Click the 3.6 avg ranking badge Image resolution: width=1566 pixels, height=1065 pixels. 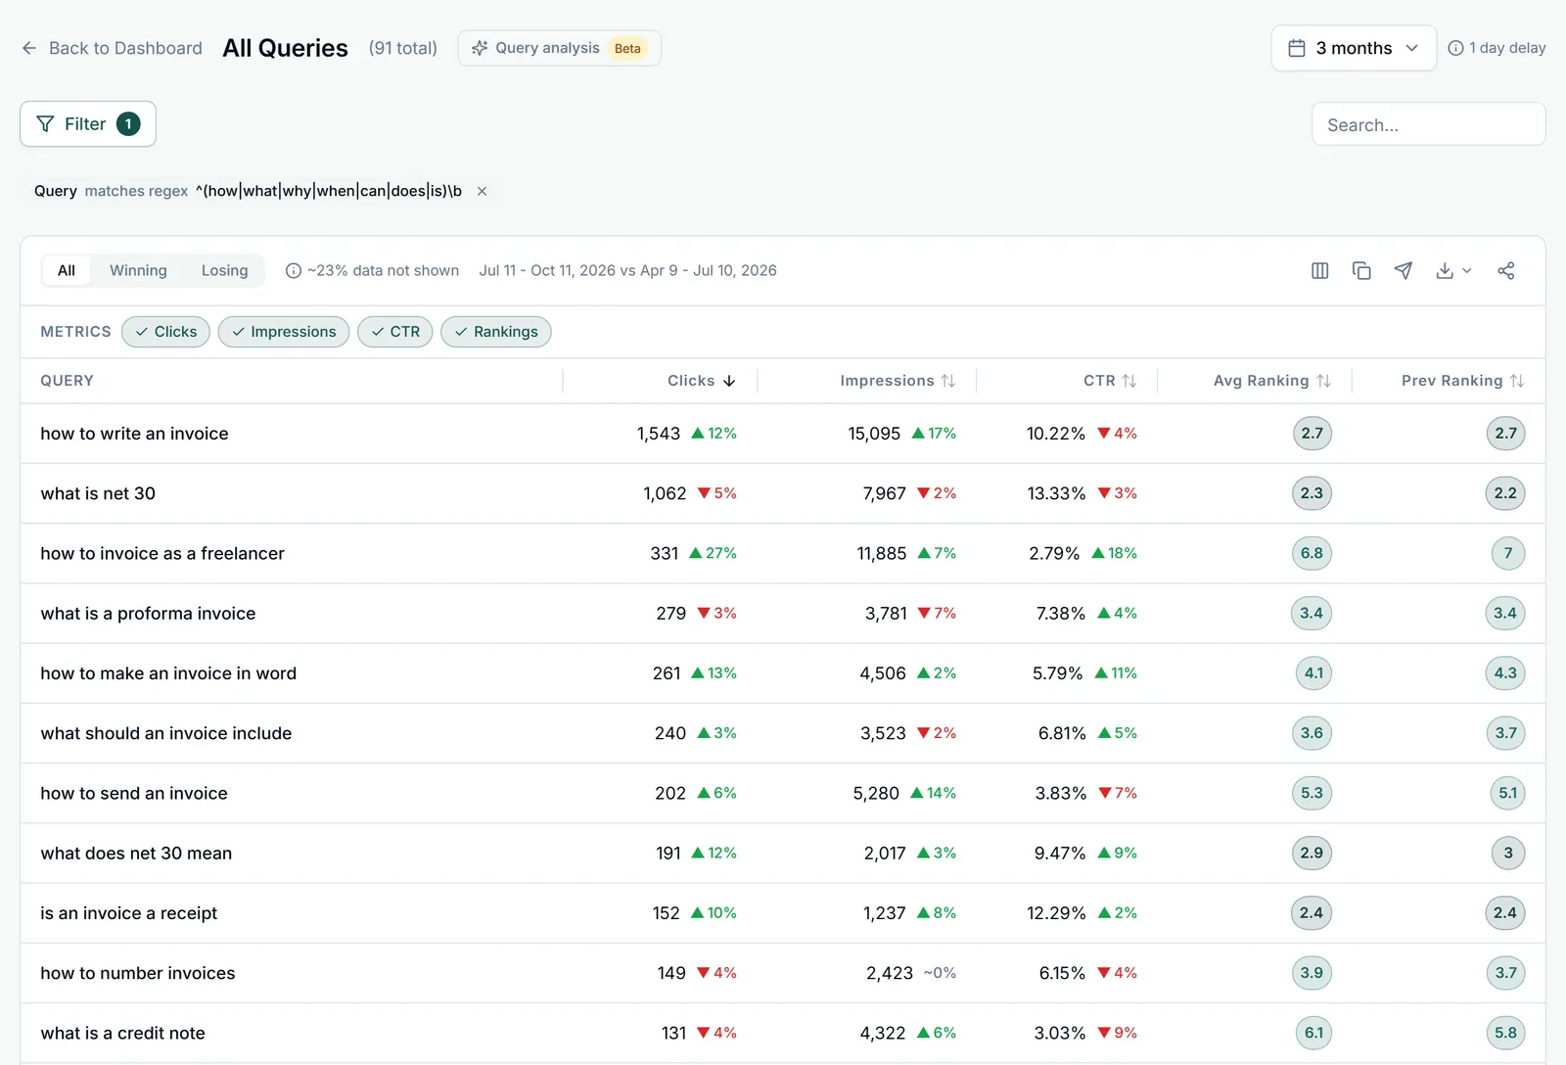(x=1312, y=733)
